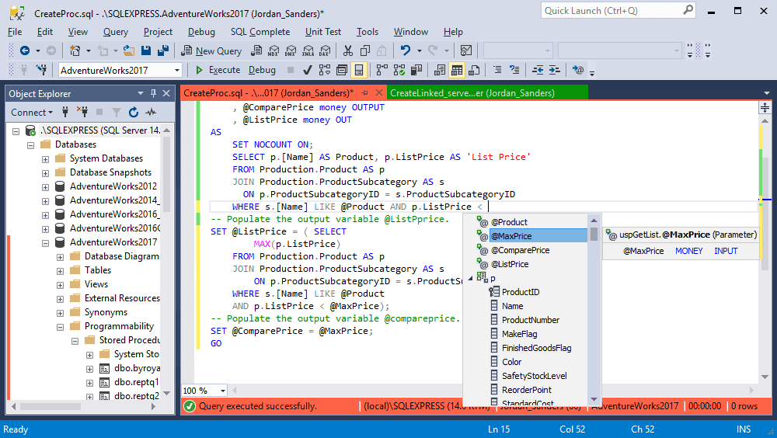Image resolution: width=777 pixels, height=438 pixels.
Task: Close the Object Explorer panel
Action: pos(166,93)
